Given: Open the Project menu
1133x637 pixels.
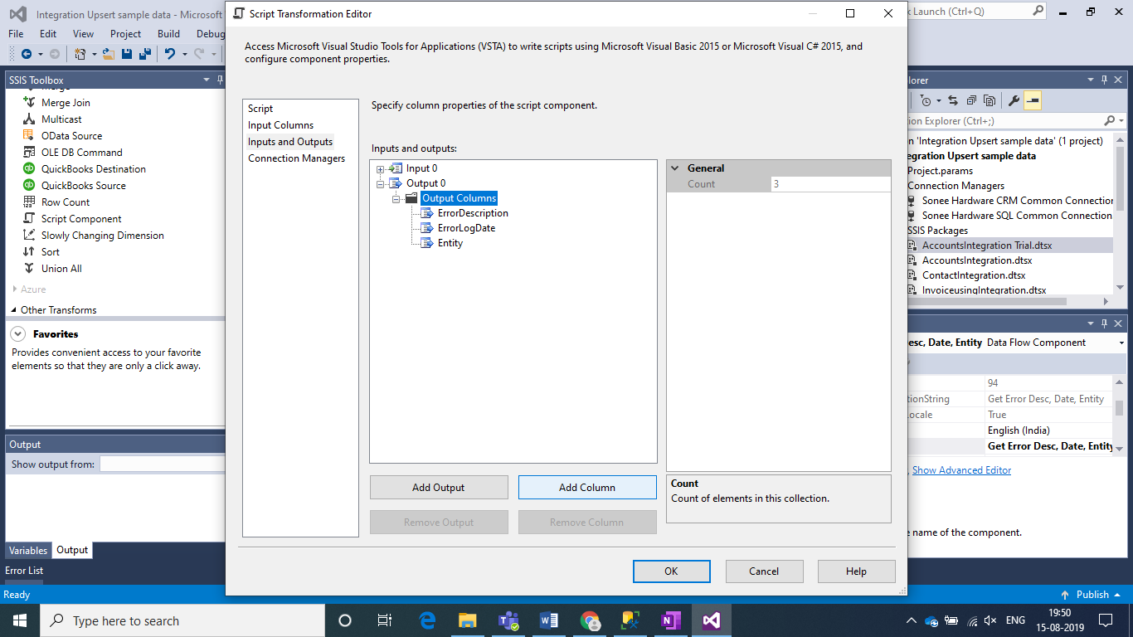Looking at the screenshot, I should (125, 34).
